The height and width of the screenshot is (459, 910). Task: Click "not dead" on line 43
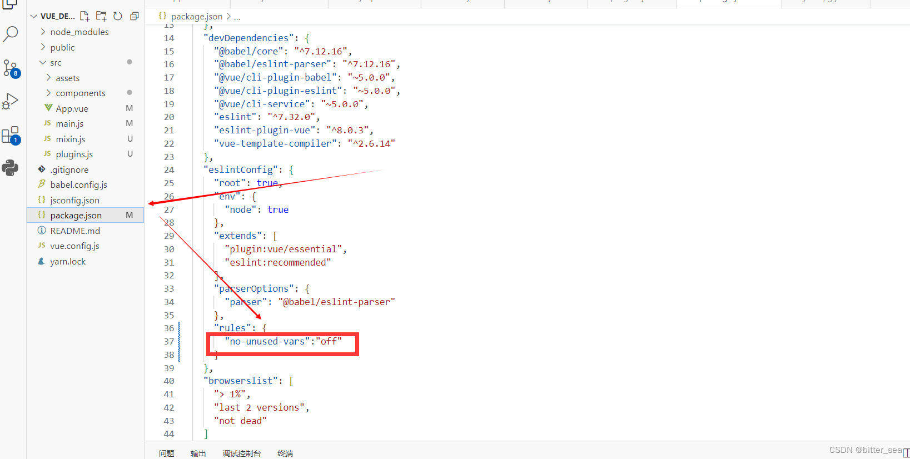(241, 421)
